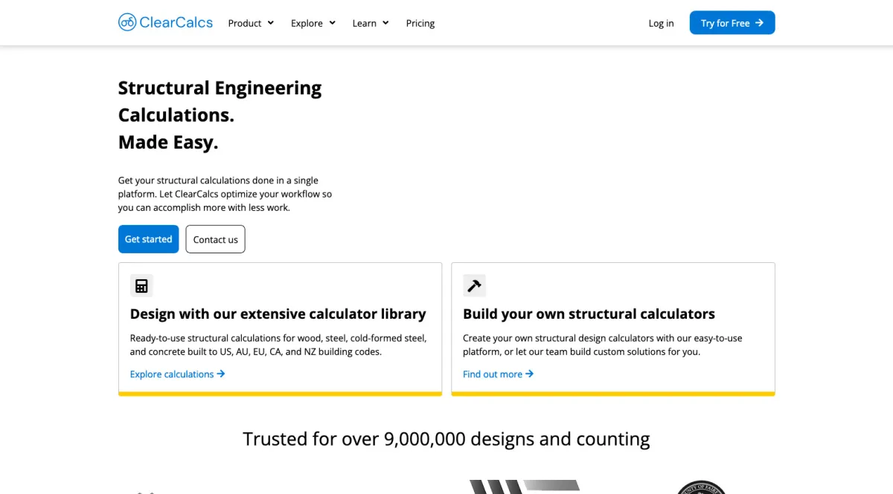The height and width of the screenshot is (494, 893).
Task: Follow the Find out more link
Action: coord(493,374)
